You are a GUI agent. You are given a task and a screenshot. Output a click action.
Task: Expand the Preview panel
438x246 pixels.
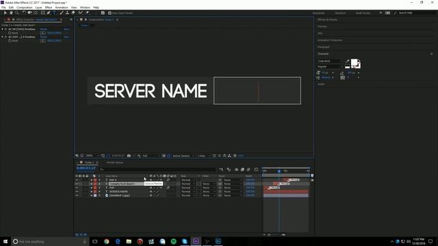[322, 27]
